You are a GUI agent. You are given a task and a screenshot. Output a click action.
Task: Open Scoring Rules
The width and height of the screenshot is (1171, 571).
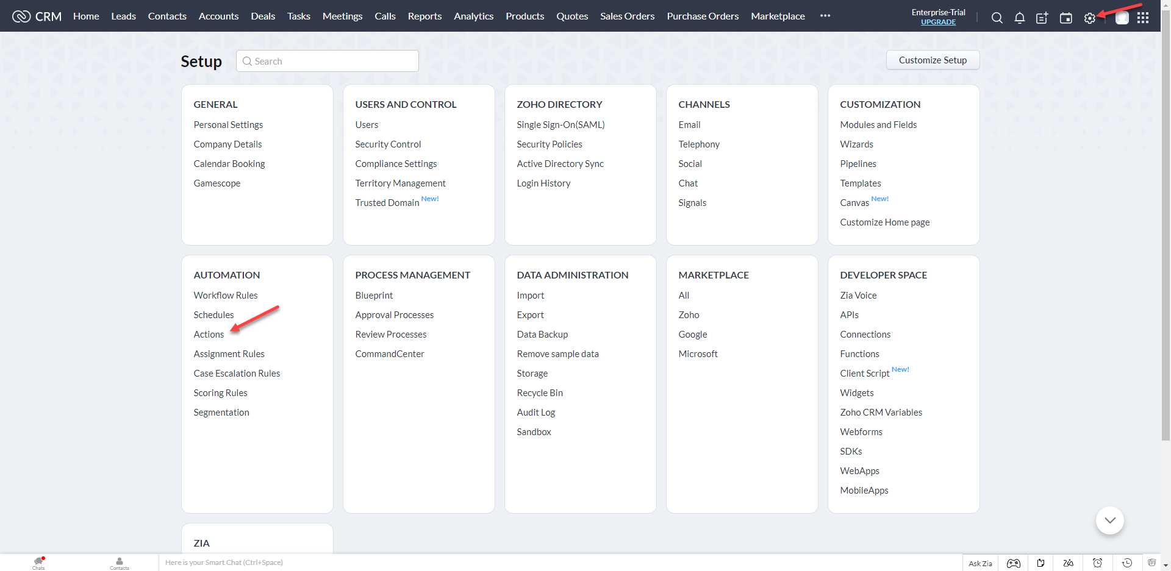pos(220,392)
